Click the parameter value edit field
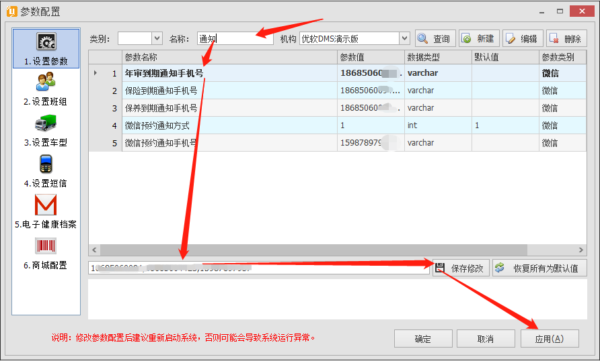600x361 pixels. click(259, 268)
